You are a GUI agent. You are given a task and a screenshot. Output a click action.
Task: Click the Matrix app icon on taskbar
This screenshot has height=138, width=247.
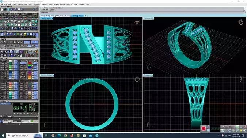pos(97,135)
